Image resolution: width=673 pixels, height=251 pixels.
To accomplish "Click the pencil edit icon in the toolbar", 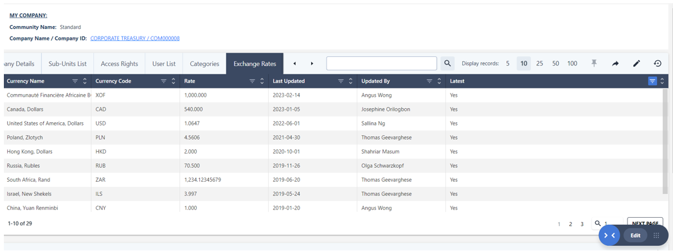I will 636,63.
